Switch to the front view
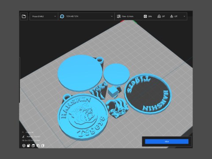Image resolution: width=212 pixels, height=159 pixels. (x=28, y=146)
